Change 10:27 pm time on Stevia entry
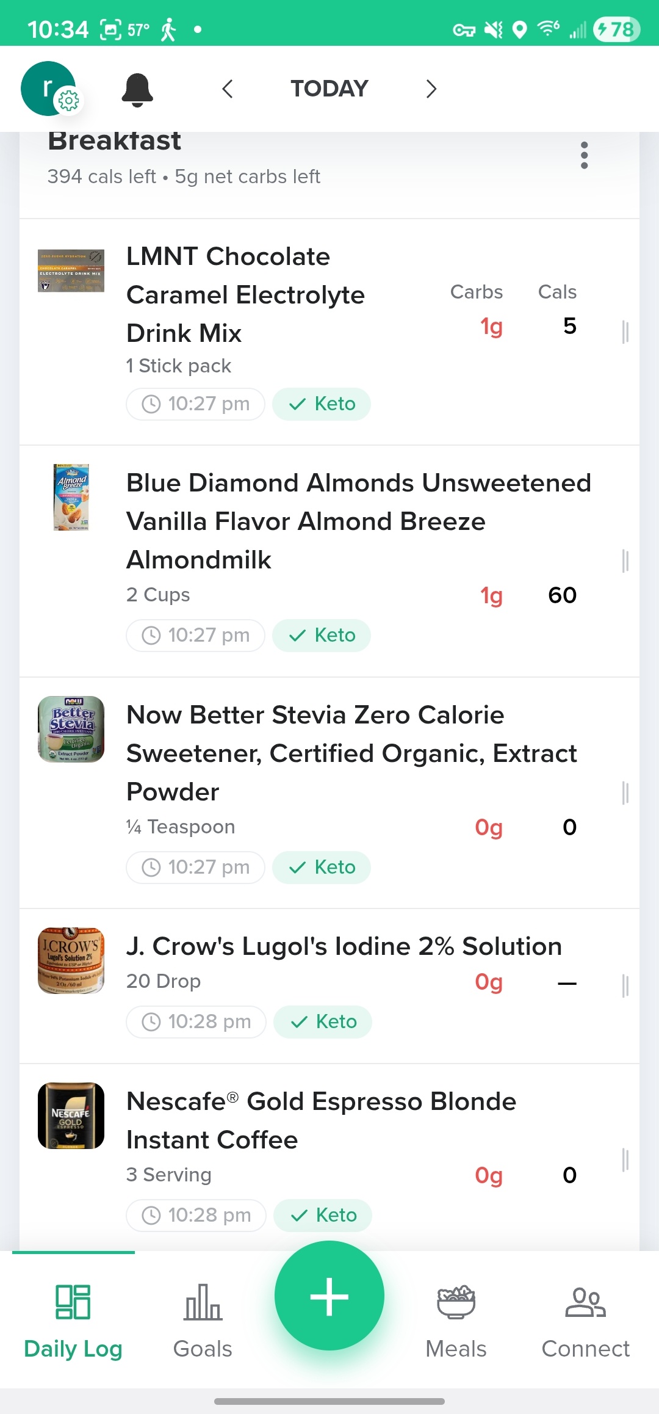The image size is (659, 1414). pyautogui.click(x=196, y=867)
